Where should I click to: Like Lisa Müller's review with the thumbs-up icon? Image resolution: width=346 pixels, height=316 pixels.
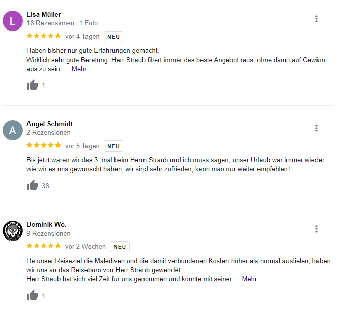pyautogui.click(x=33, y=85)
